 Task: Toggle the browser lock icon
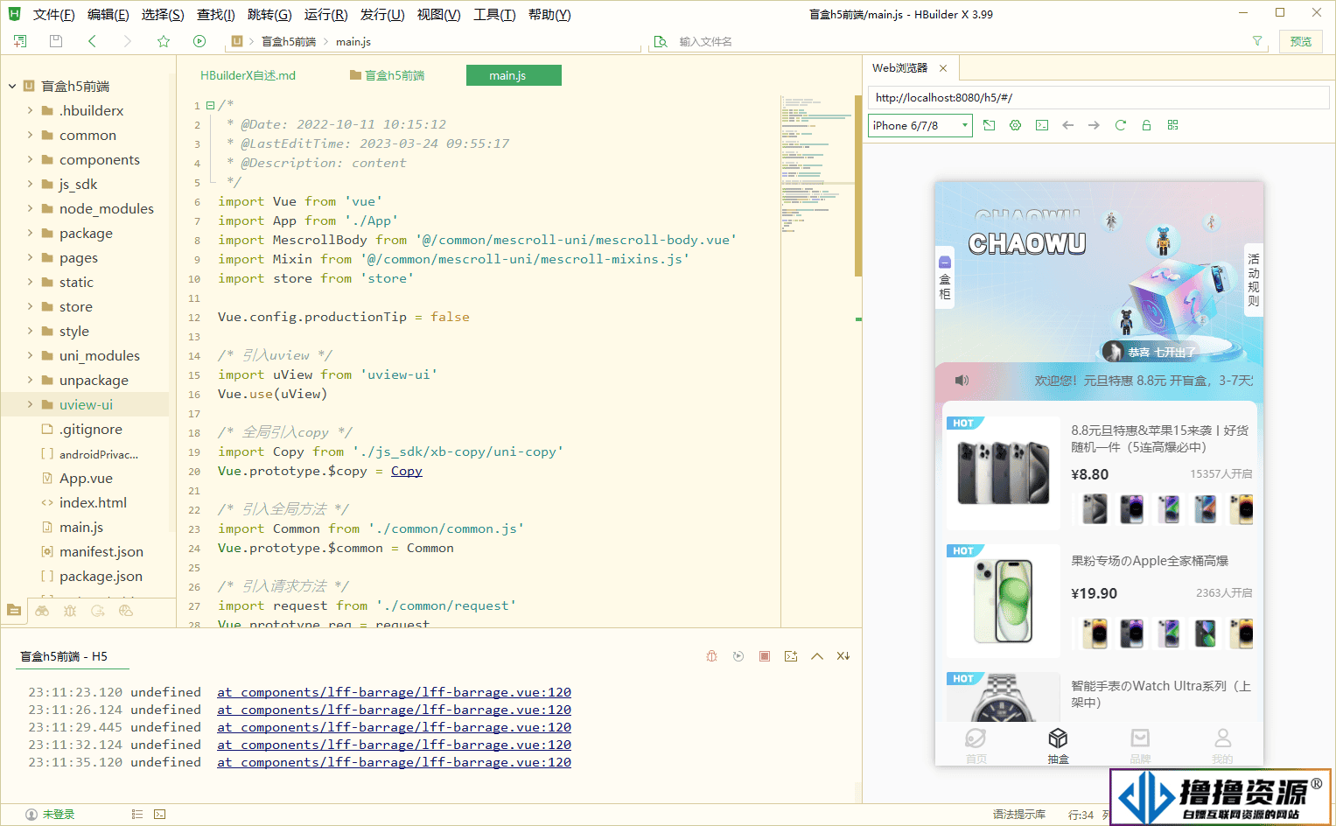(1146, 125)
